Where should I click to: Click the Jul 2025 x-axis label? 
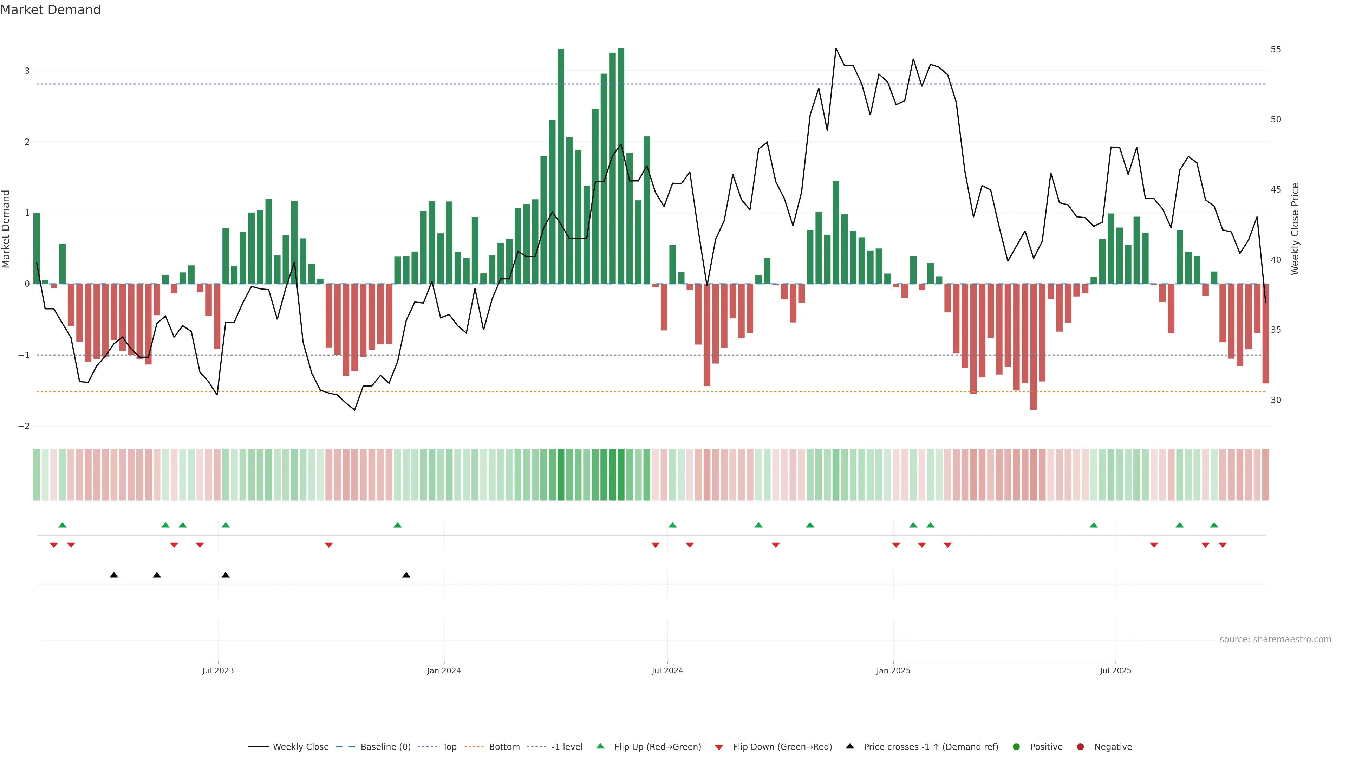[1115, 670]
